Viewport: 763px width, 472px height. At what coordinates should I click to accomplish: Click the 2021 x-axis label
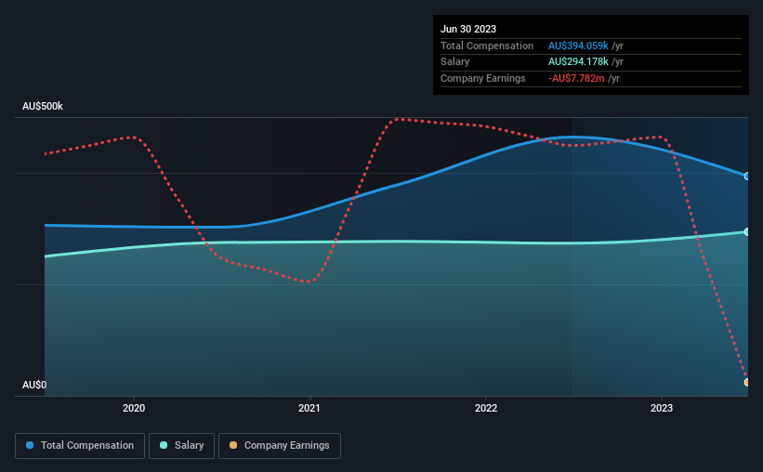tap(309, 408)
